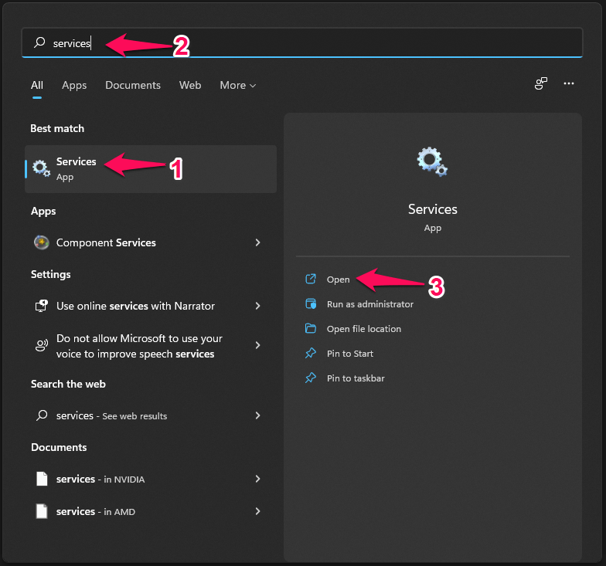Image resolution: width=606 pixels, height=566 pixels.
Task: Select Open file location
Action: (363, 329)
